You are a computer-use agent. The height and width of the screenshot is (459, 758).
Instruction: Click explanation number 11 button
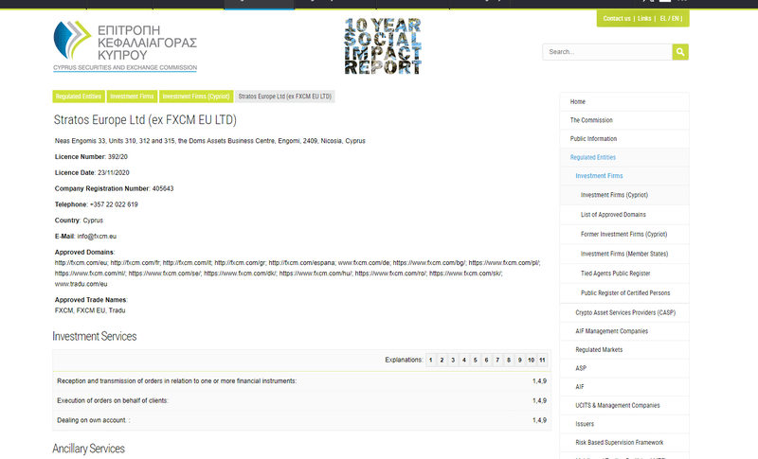tap(542, 361)
